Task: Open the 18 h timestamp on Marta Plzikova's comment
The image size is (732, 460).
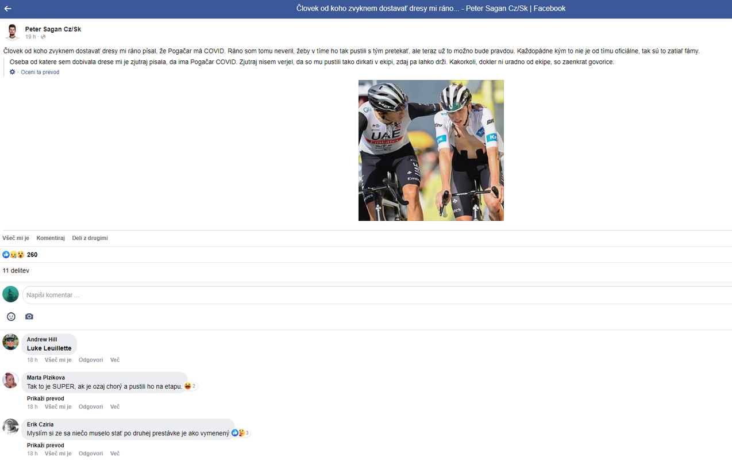Action: 32,407
